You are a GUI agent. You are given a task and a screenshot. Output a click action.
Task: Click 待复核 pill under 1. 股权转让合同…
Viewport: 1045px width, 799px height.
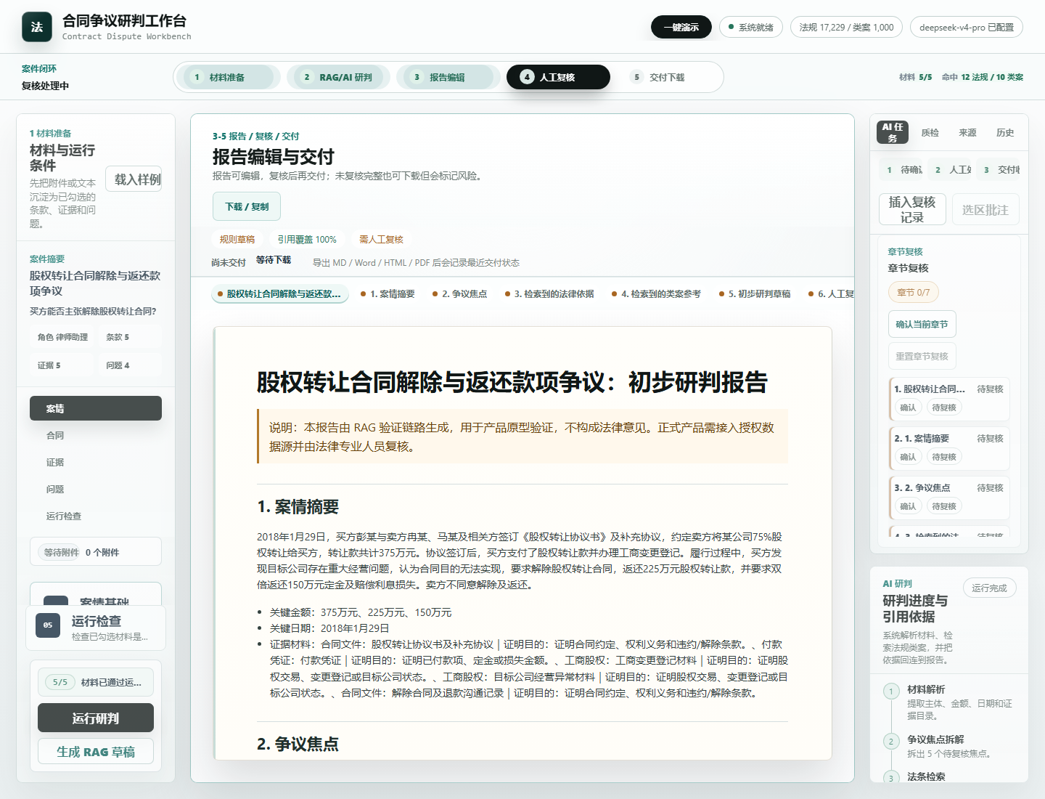[943, 407]
